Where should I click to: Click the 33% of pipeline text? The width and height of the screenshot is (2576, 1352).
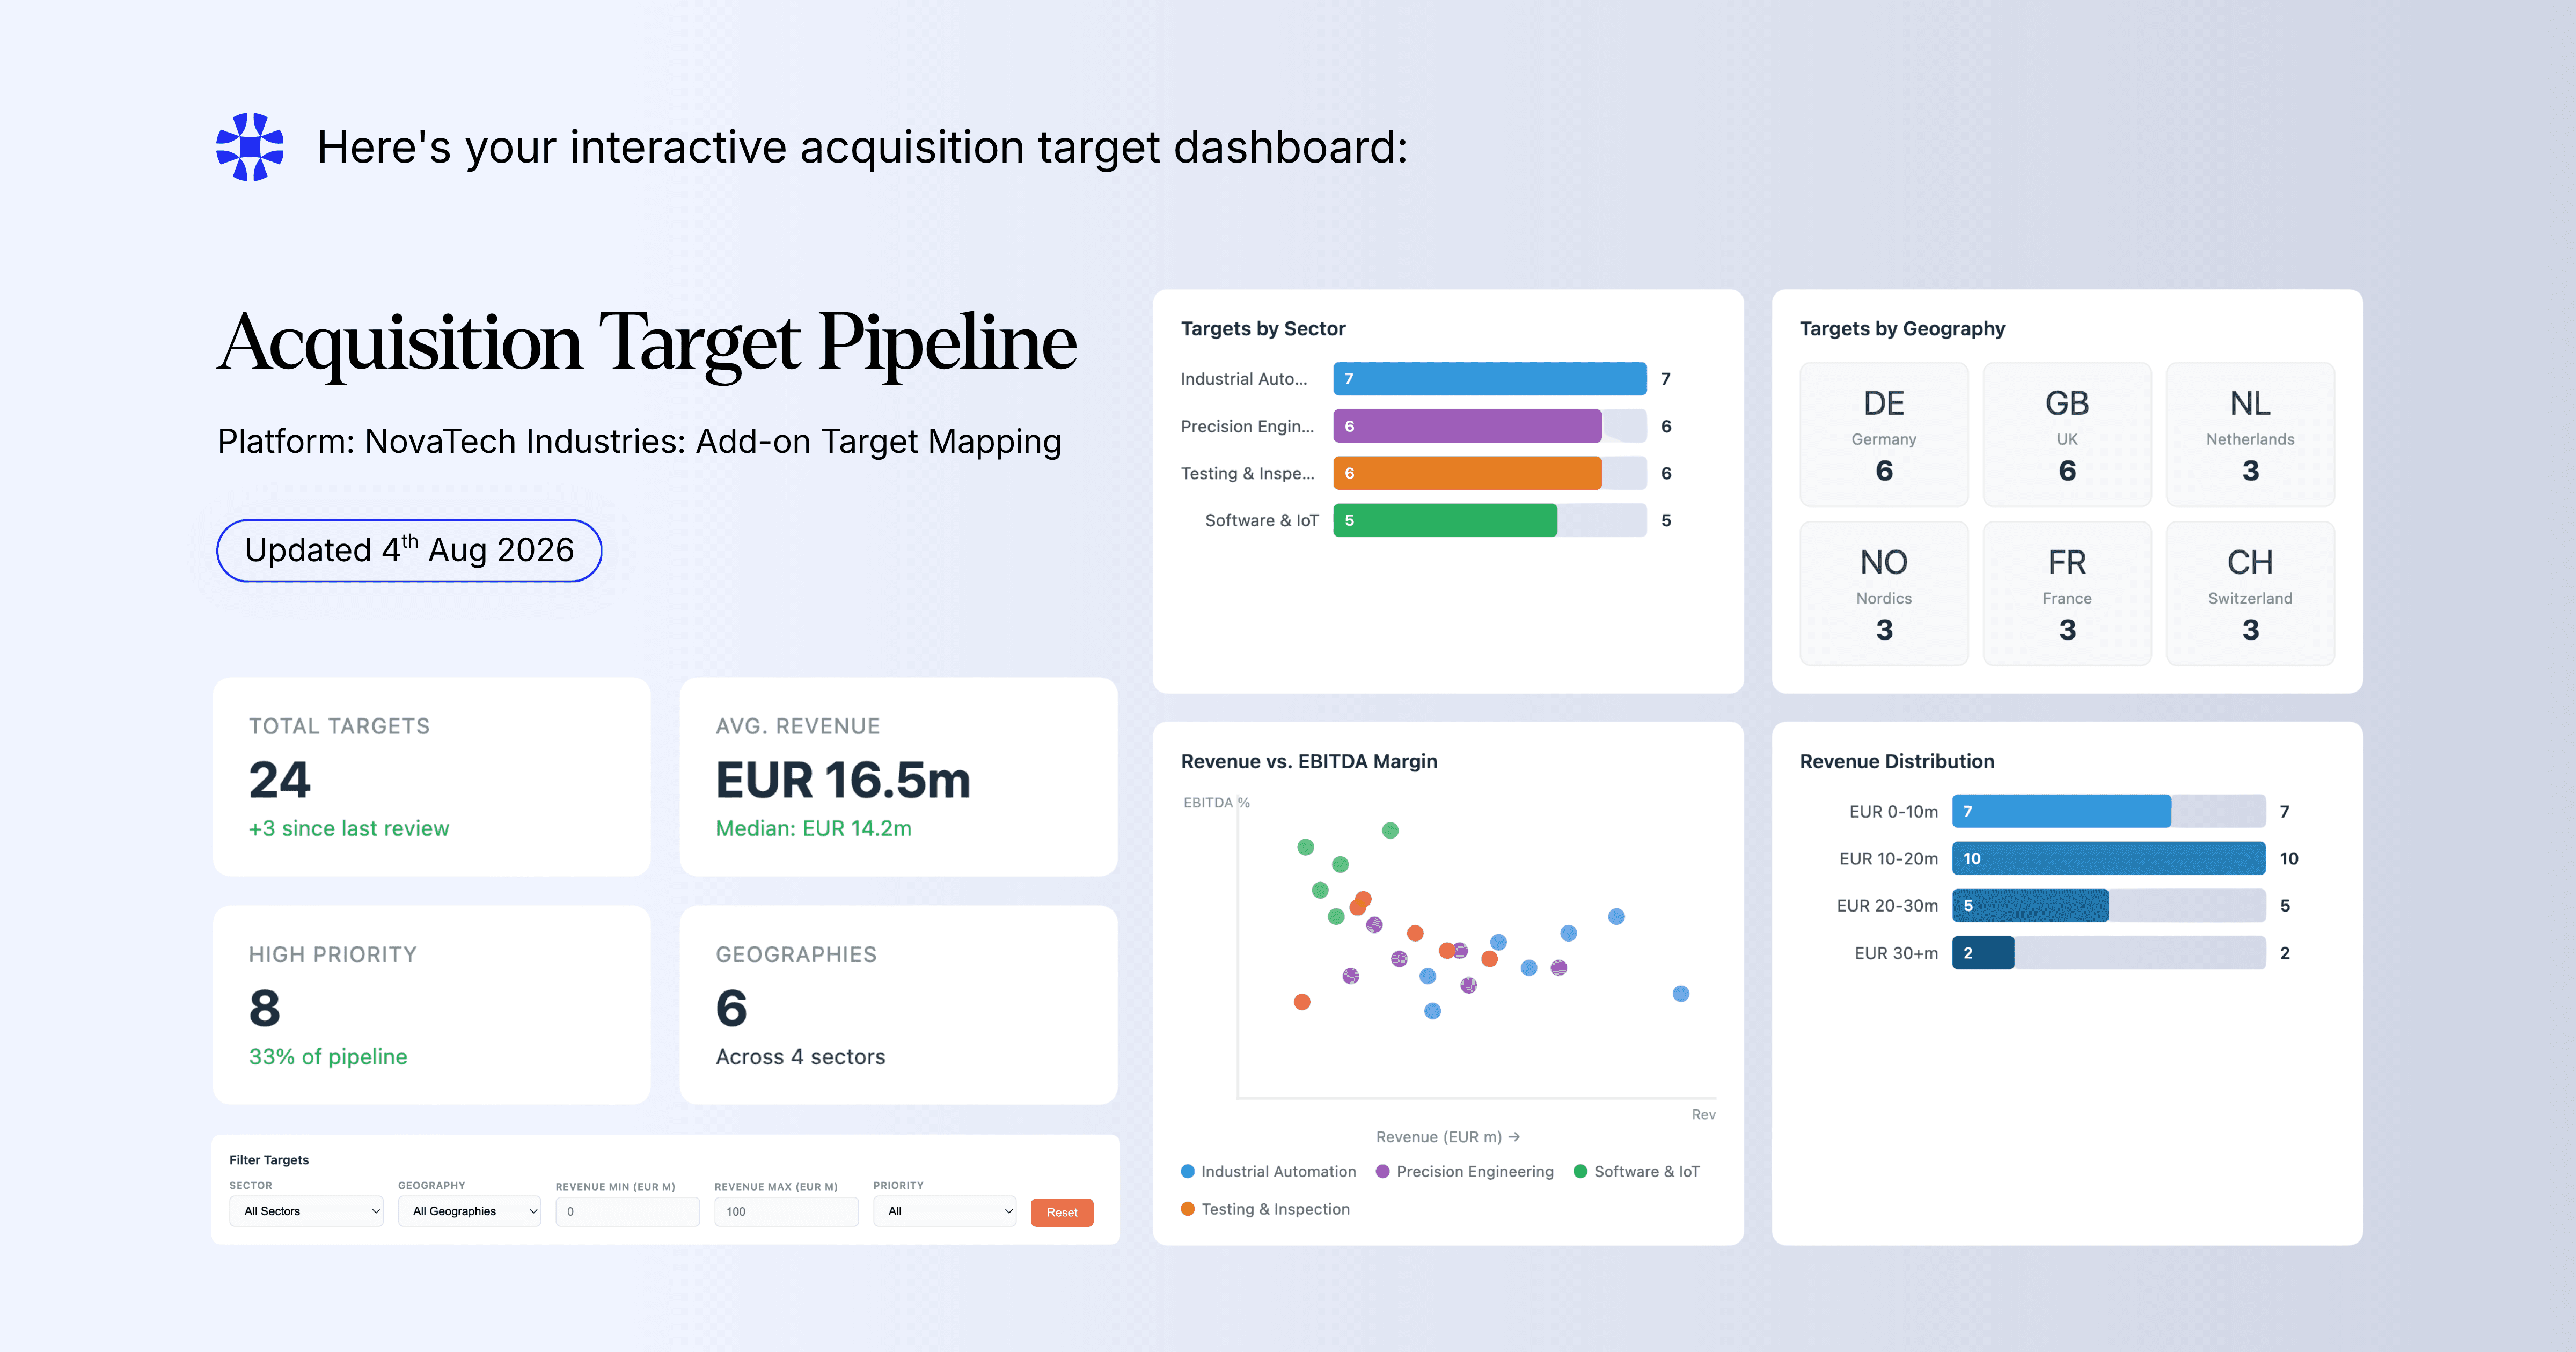[328, 1057]
